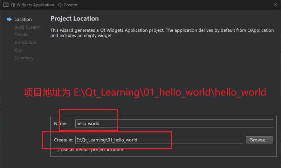The image size is (281, 168).
Task: Click the Project Location heading
Action: click(x=75, y=19)
